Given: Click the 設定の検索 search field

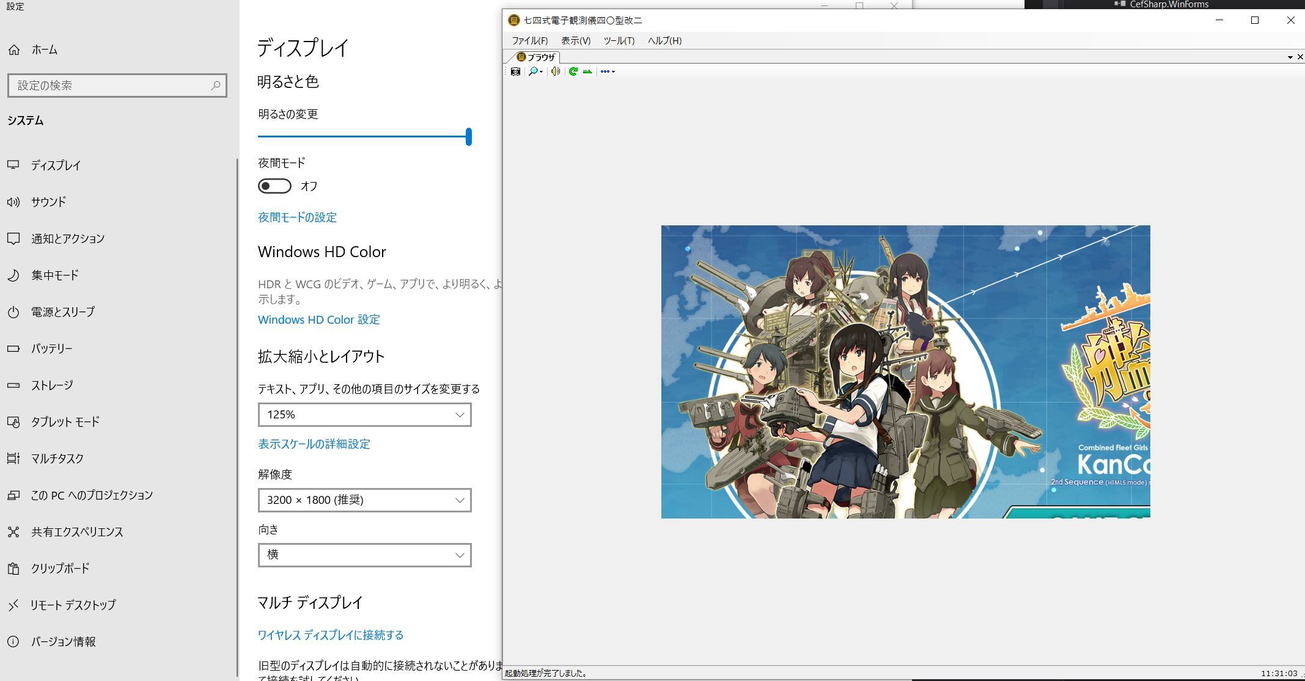Looking at the screenshot, I should tap(113, 86).
